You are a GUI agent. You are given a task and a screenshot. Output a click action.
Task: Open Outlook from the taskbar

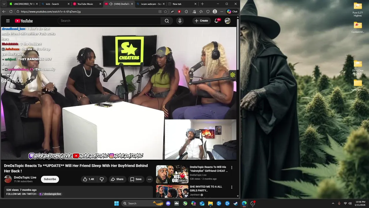coord(202,203)
